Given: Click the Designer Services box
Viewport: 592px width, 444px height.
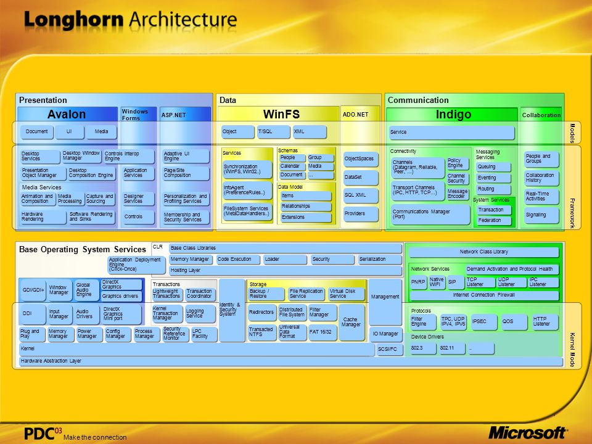Looking at the screenshot, I should point(138,199).
